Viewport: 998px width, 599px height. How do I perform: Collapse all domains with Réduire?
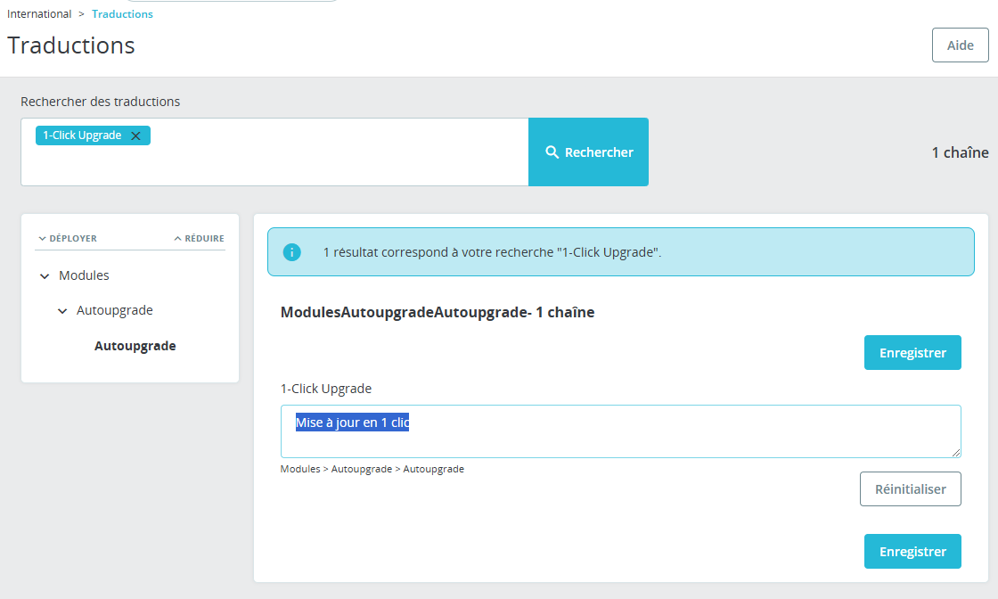pyautogui.click(x=199, y=238)
